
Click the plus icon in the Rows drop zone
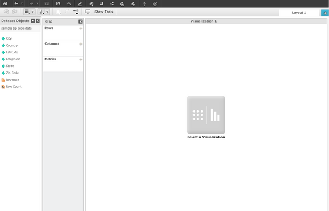coord(81,29)
